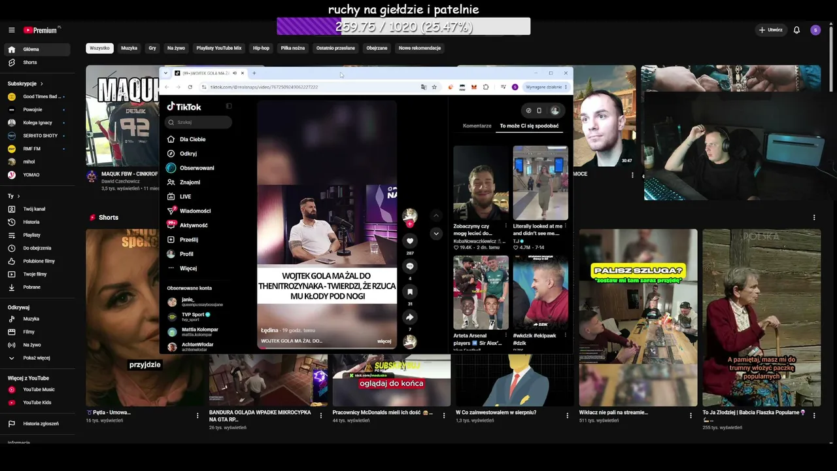The height and width of the screenshot is (471, 837).
Task: Go to previous TikTok video with up arrow
Action: (x=436, y=215)
